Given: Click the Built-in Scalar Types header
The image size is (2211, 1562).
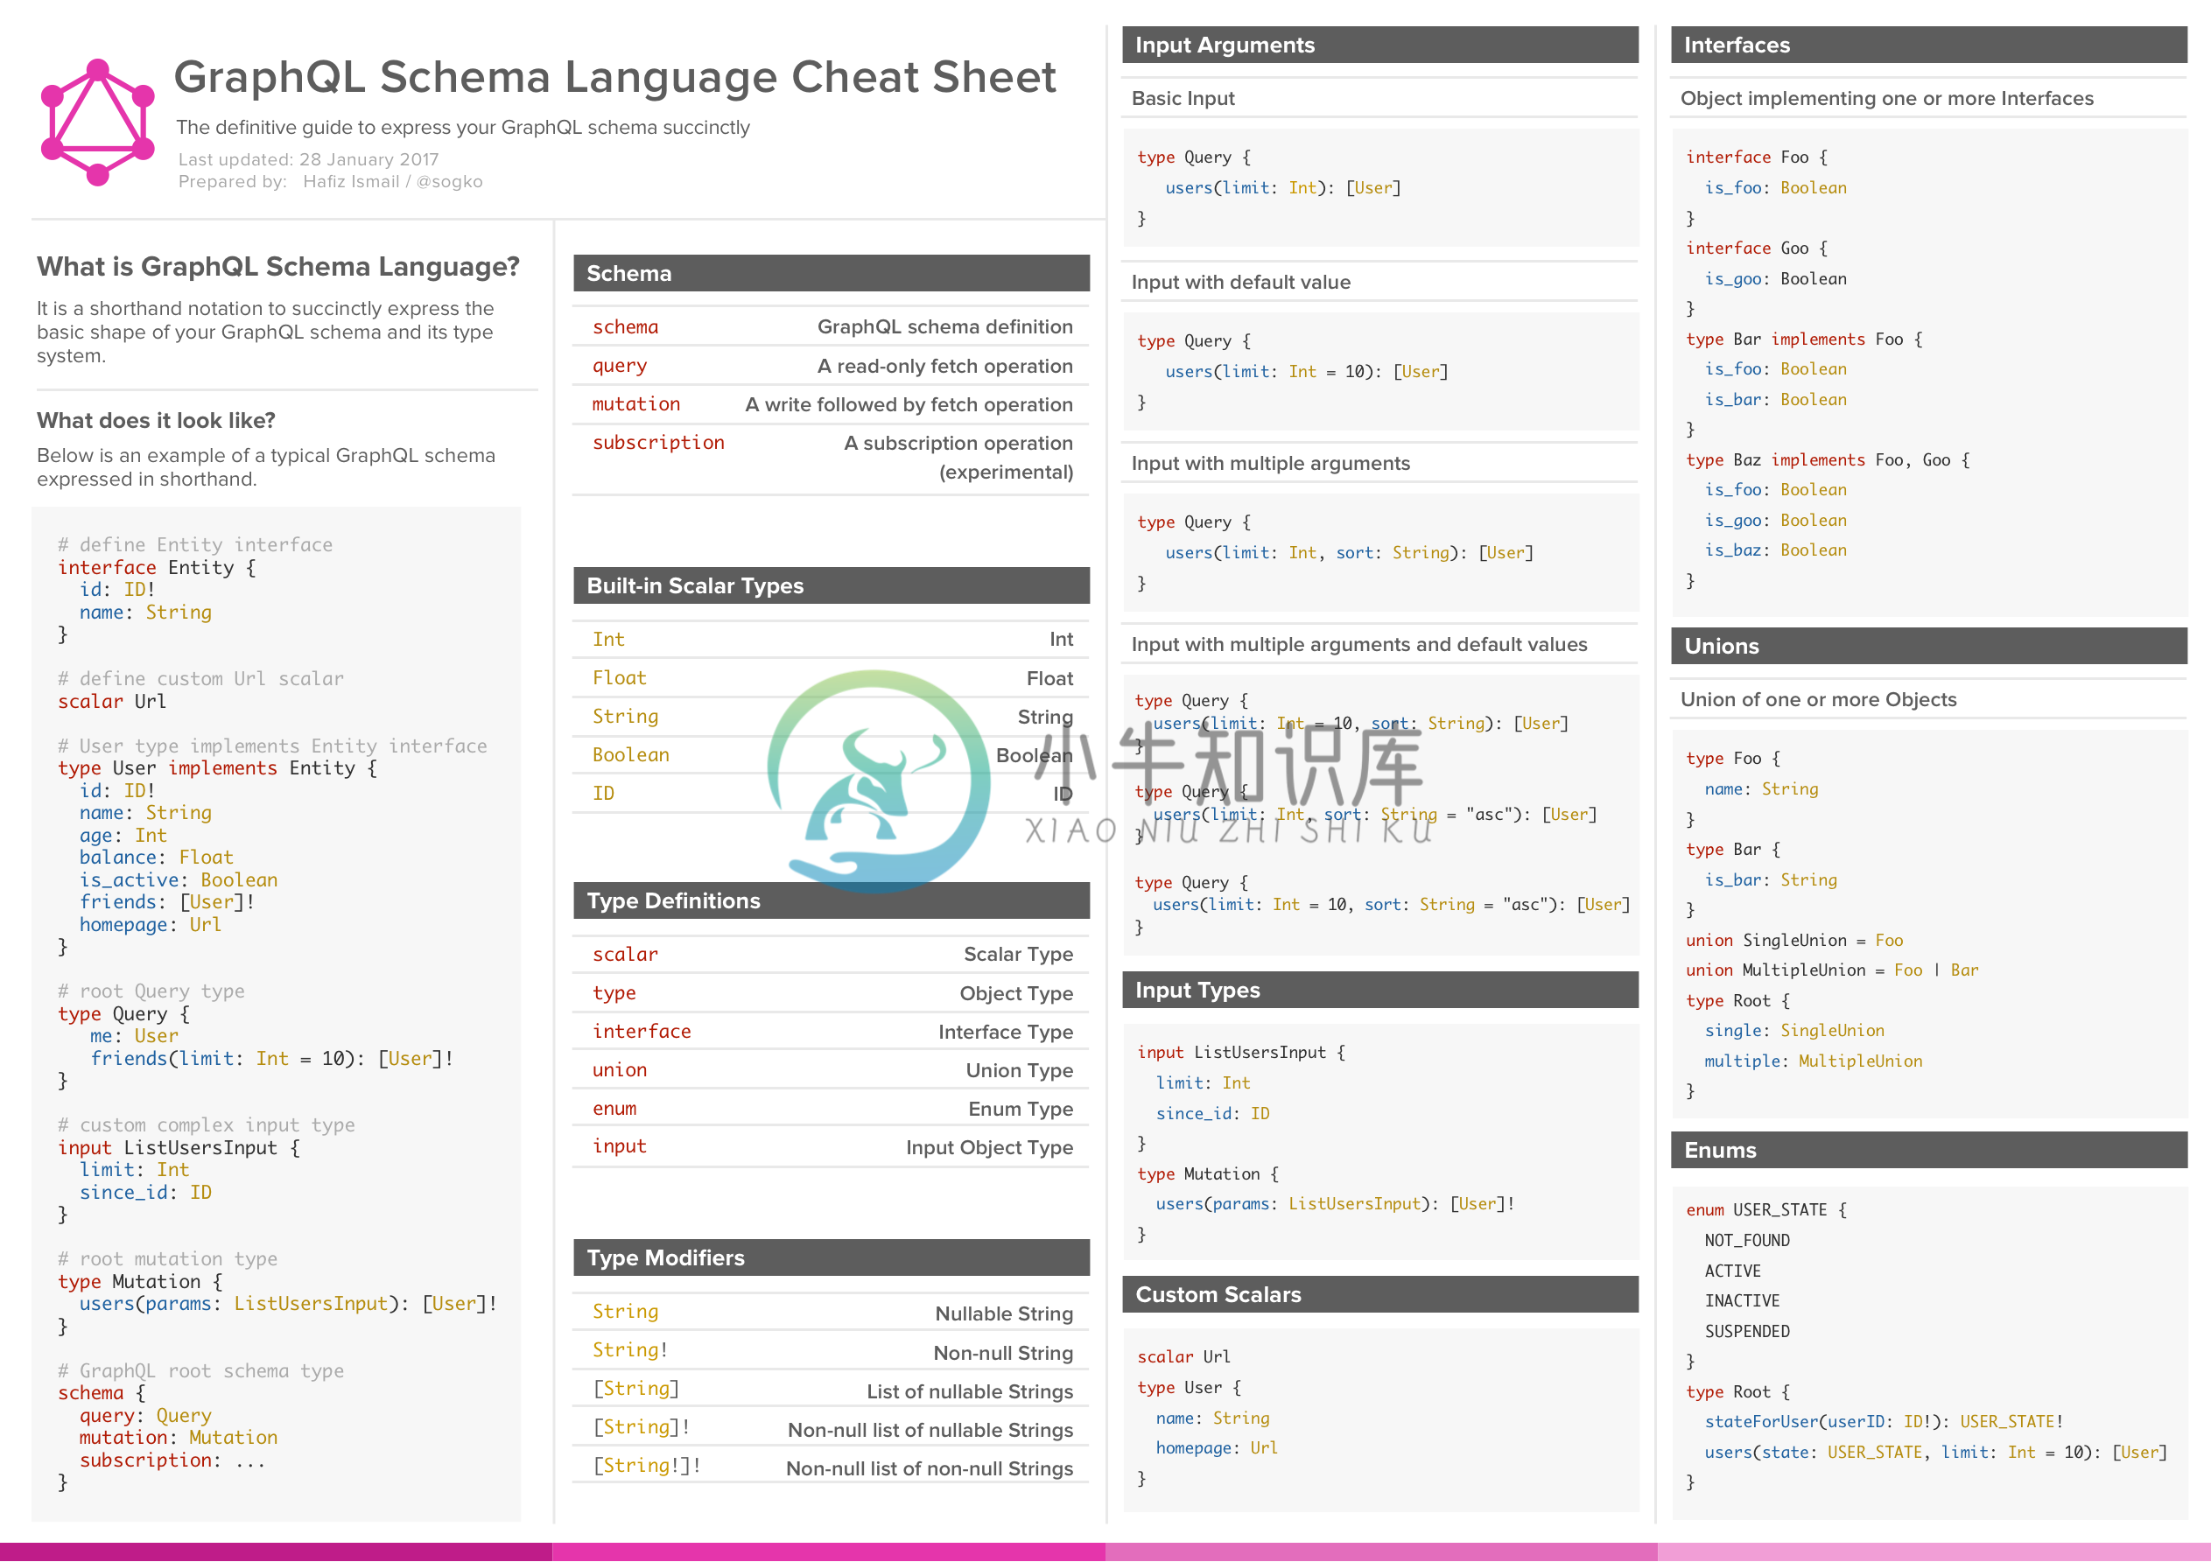Looking at the screenshot, I should click(828, 582).
